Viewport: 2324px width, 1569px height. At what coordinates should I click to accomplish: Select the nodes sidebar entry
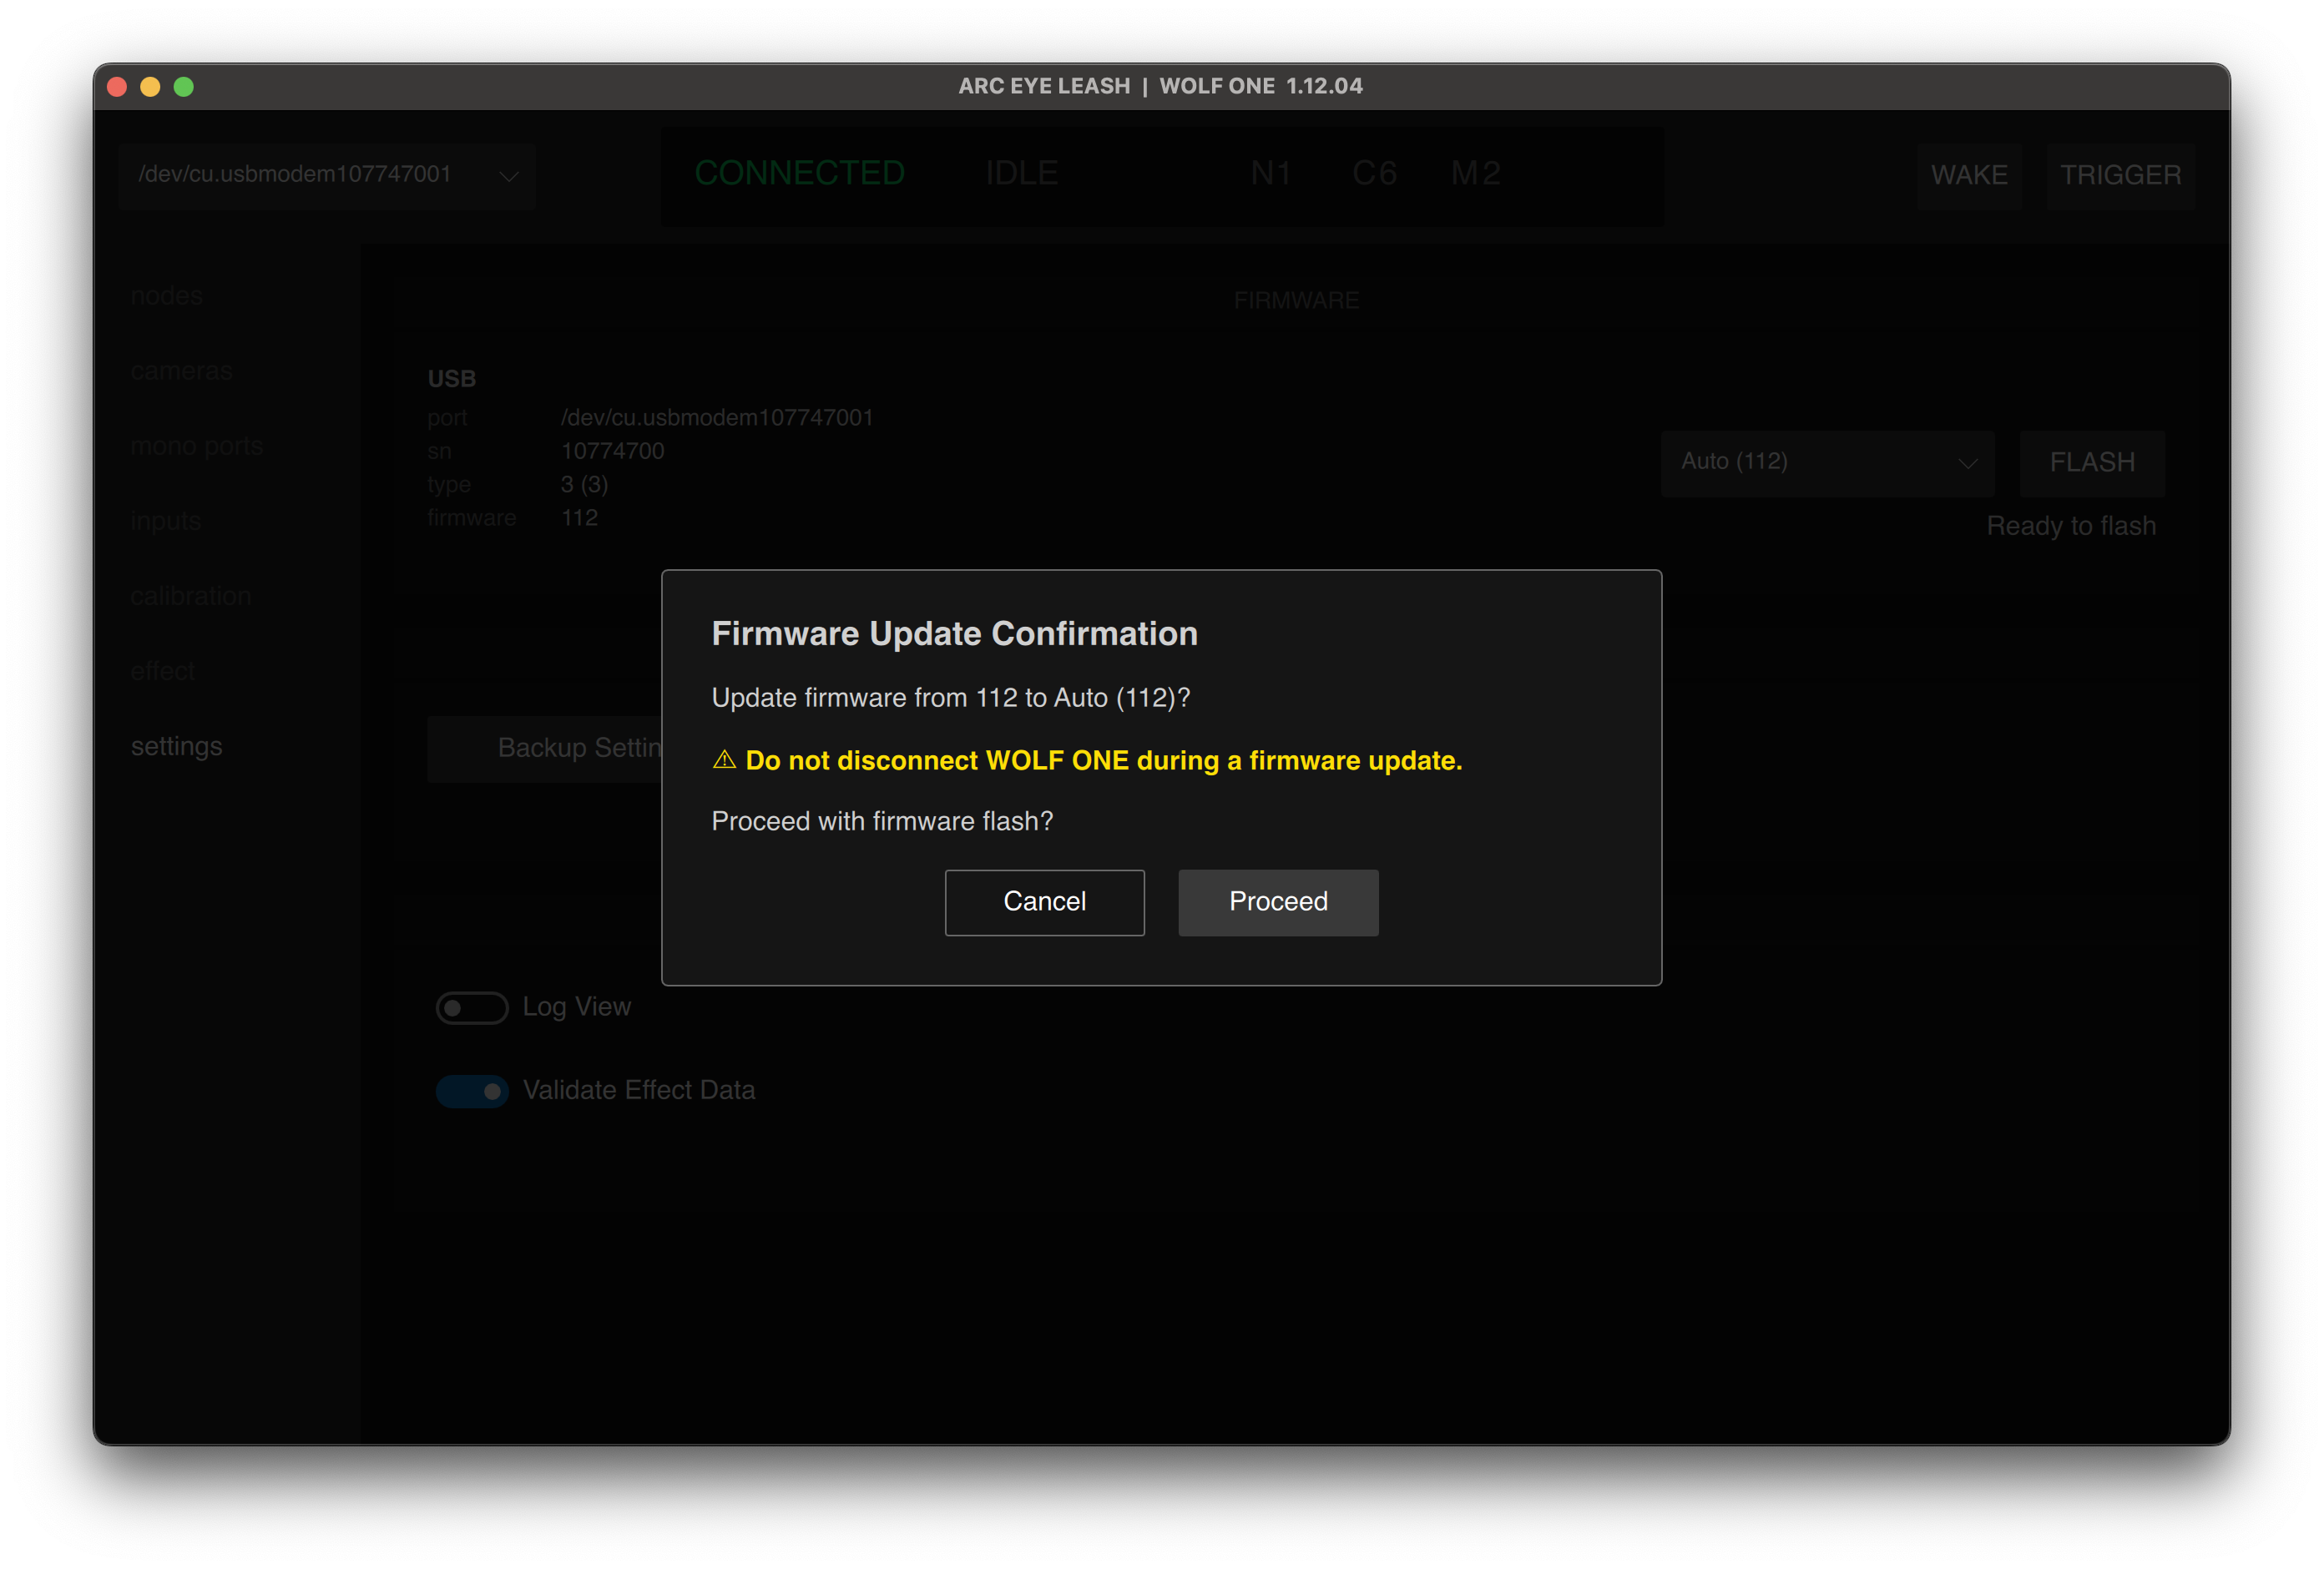click(x=167, y=295)
